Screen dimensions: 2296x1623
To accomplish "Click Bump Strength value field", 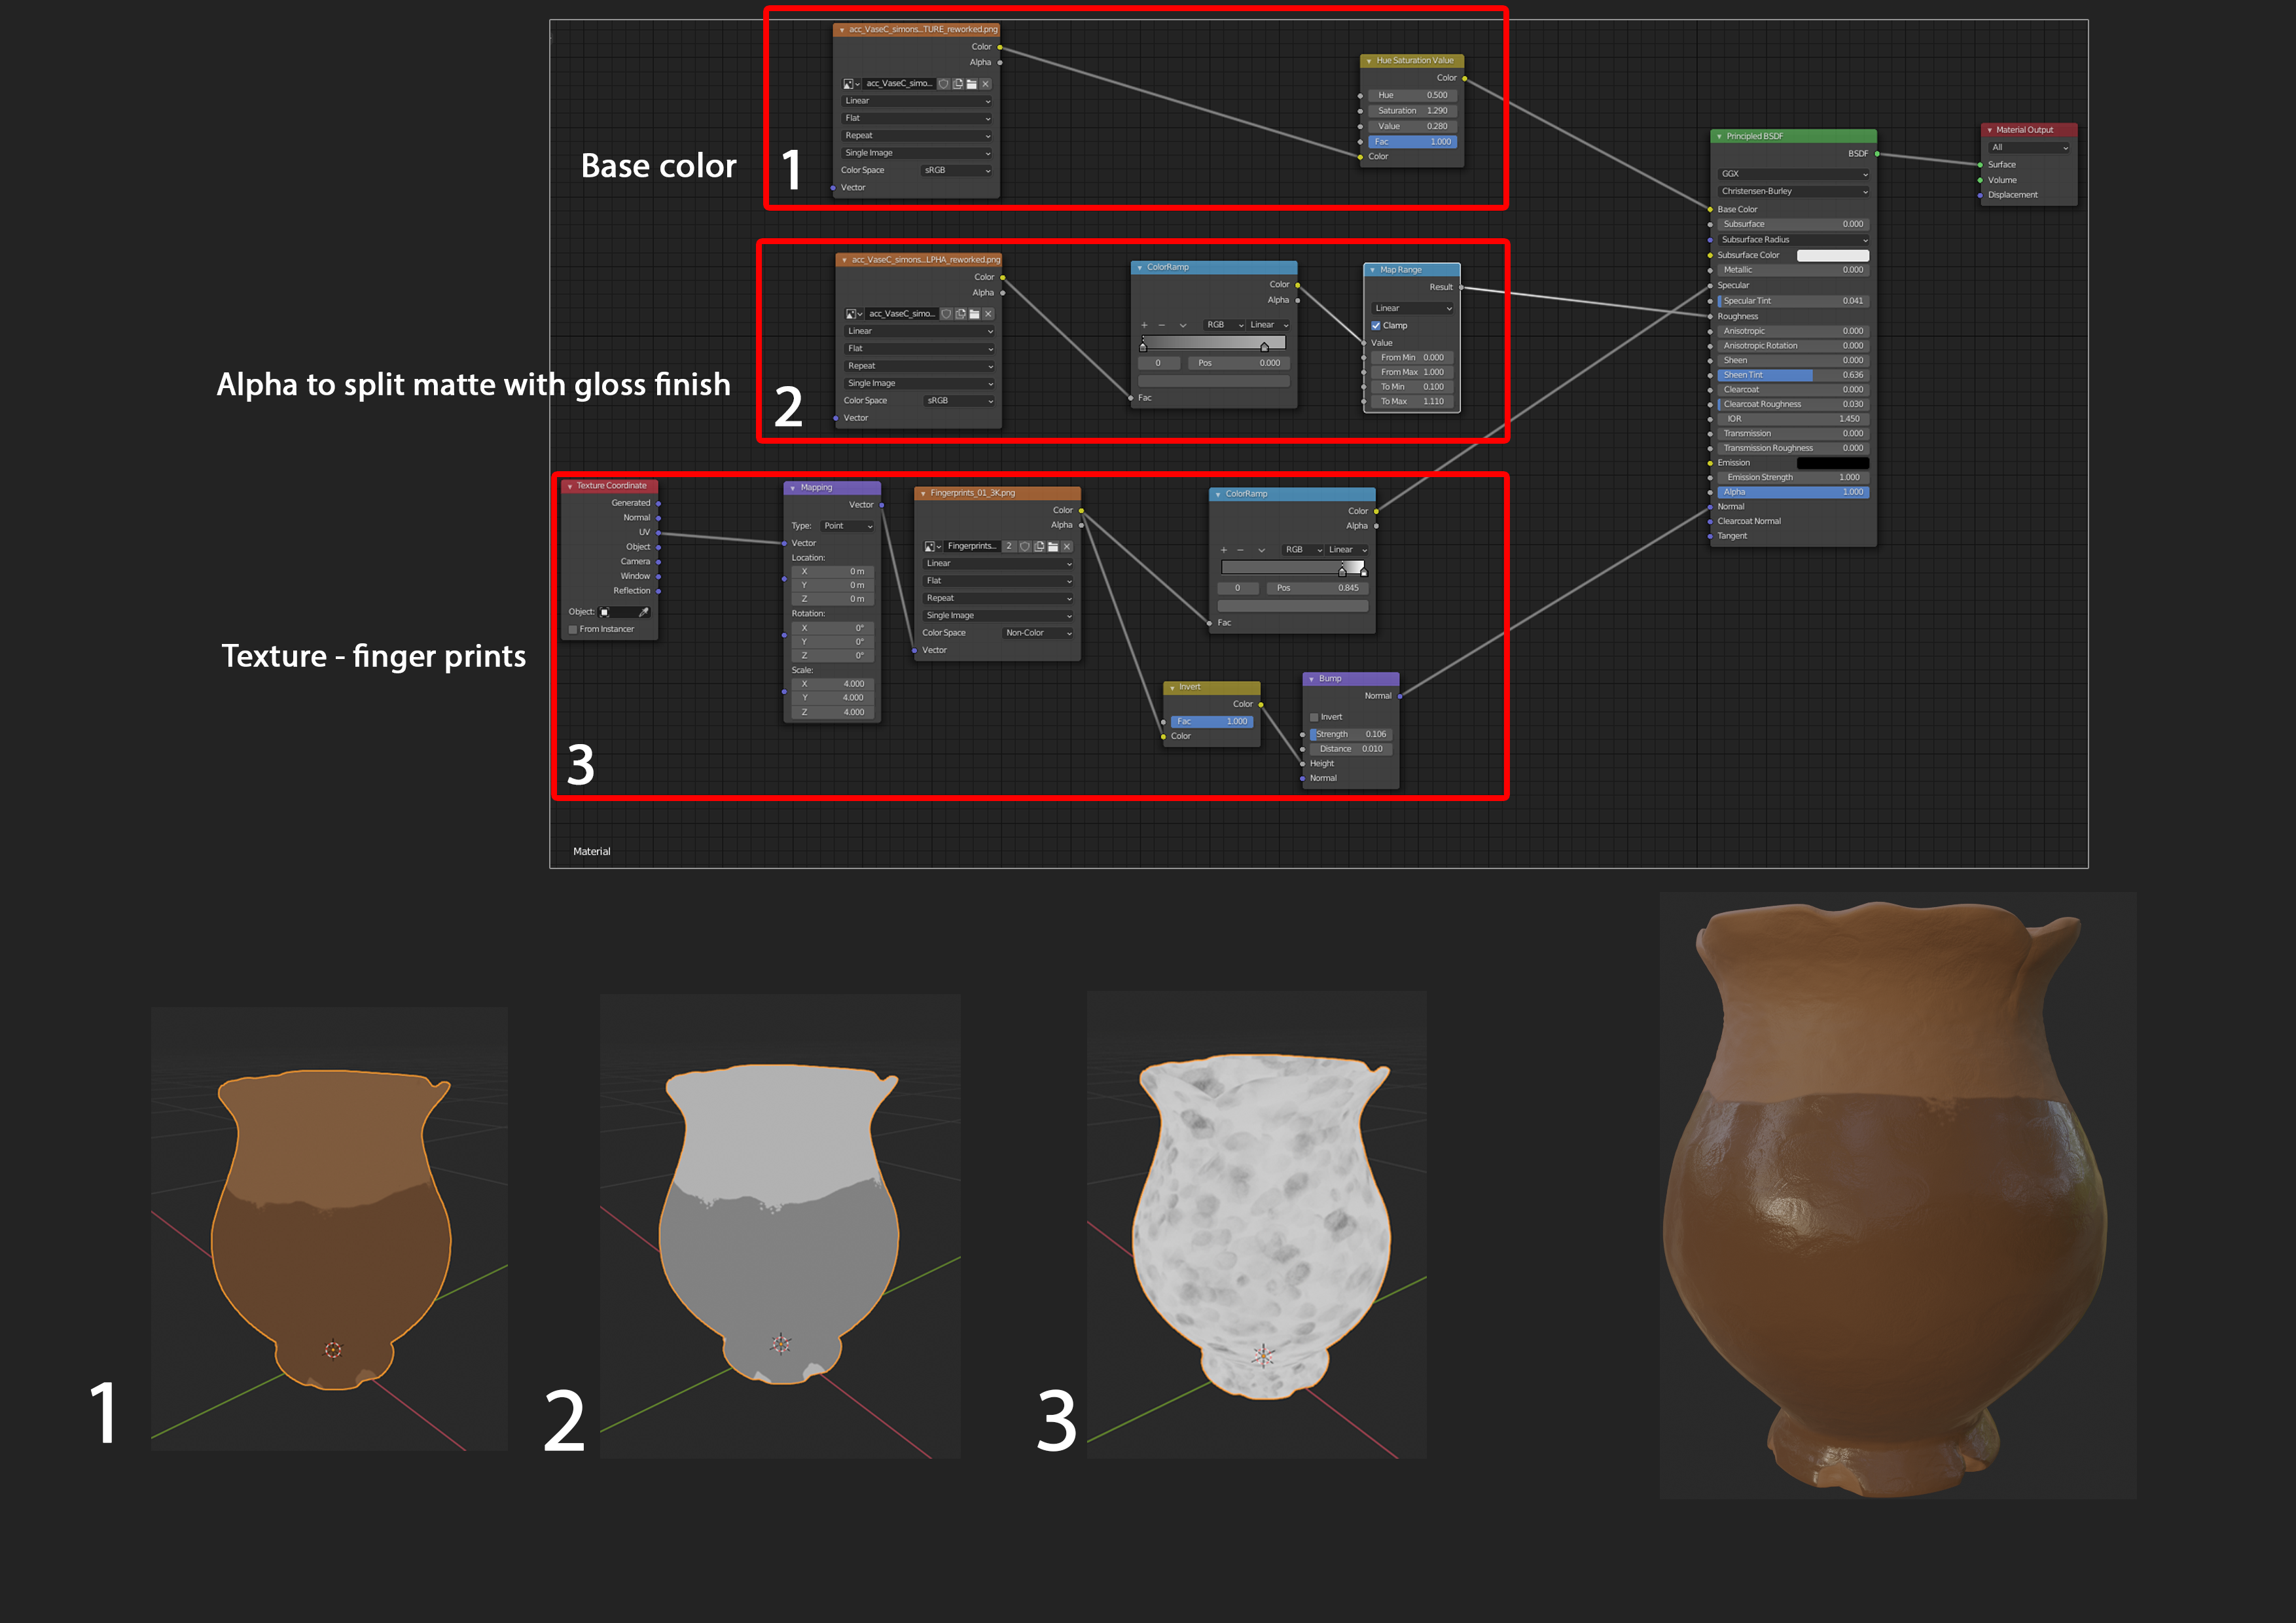I will pyautogui.click(x=1351, y=734).
